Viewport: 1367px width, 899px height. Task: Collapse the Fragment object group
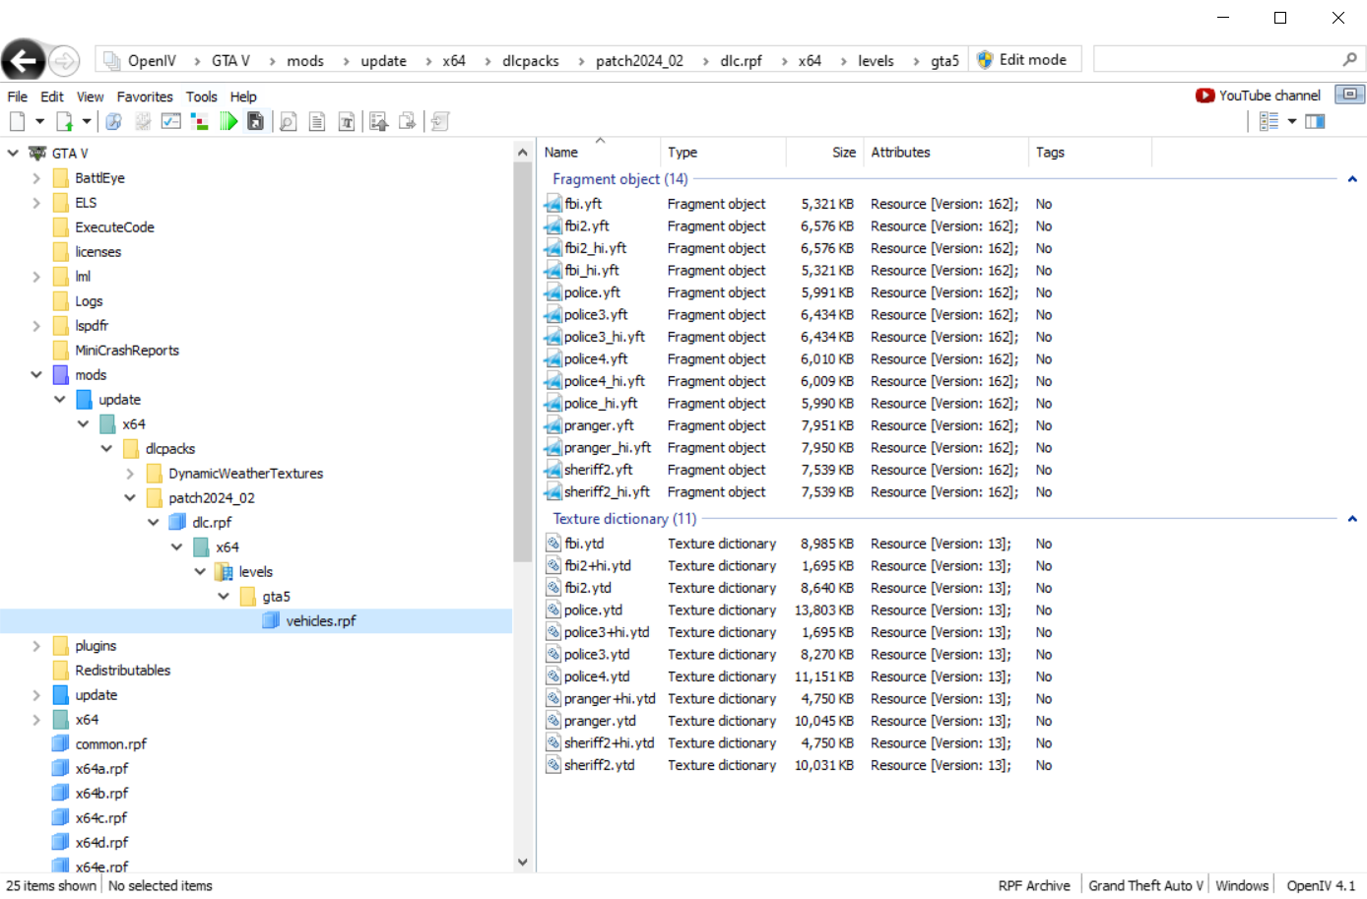point(1352,179)
